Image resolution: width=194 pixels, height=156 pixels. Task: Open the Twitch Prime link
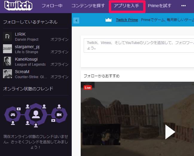(x=127, y=20)
